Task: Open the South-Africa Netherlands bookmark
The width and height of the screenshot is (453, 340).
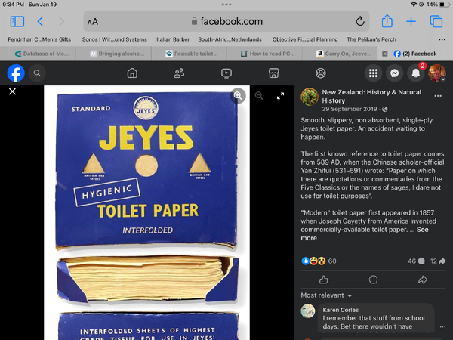Action: [x=230, y=39]
